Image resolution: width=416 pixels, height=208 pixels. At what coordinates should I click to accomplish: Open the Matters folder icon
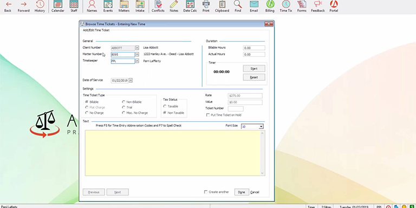tap(124, 6)
